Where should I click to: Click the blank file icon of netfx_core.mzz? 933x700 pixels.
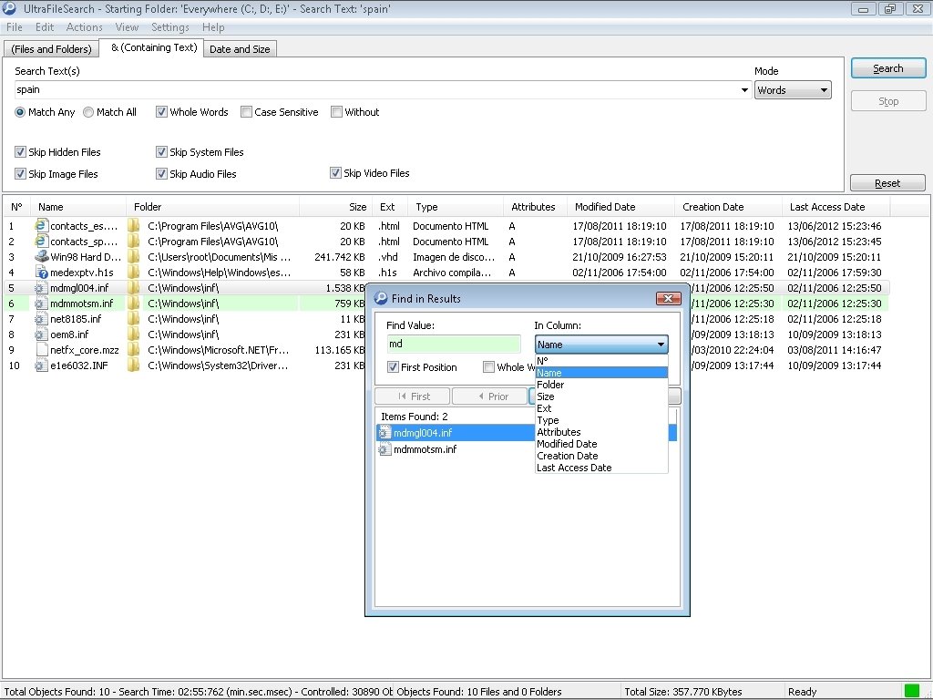pos(41,349)
